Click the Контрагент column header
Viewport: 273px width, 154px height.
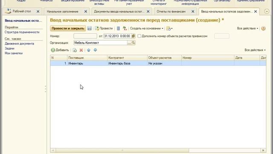pyautogui.click(x=127, y=58)
